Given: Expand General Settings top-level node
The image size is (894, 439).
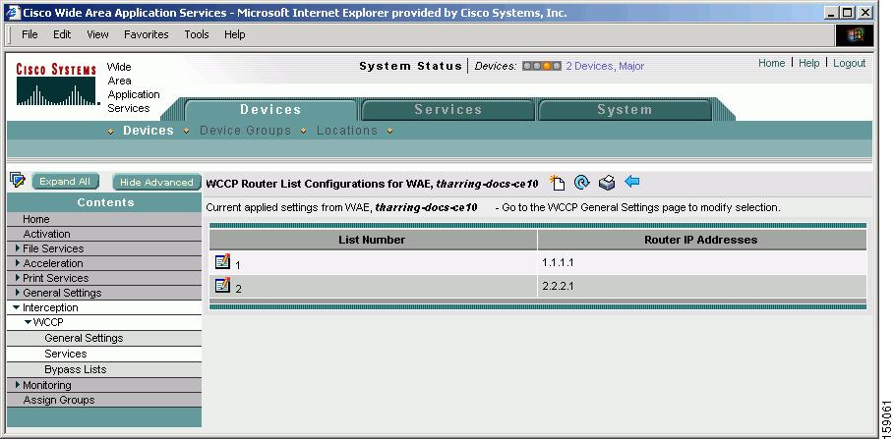Looking at the screenshot, I should 18,293.
